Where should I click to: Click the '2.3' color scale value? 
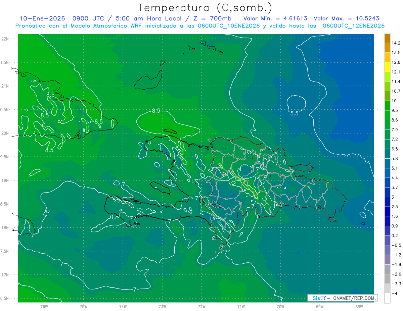[x=395, y=207]
